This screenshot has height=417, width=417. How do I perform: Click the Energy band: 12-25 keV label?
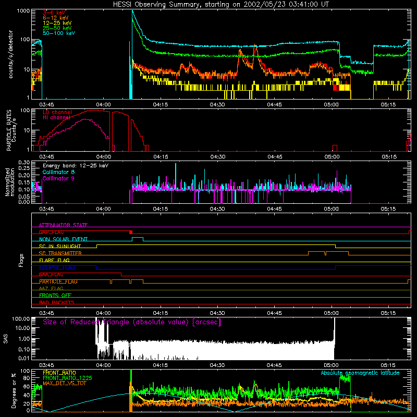tap(76, 166)
